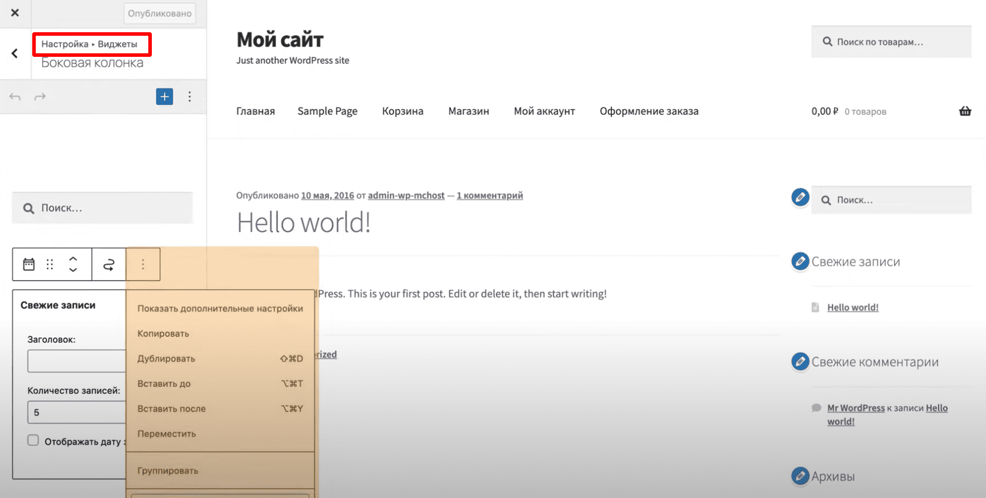This screenshot has width=986, height=498.
Task: Add a block with the blue plus button
Action: [x=165, y=97]
